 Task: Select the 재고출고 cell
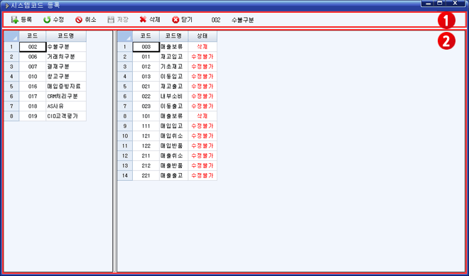coord(174,87)
